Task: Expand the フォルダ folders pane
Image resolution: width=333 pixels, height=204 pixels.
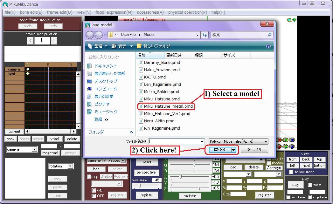Action: [x=131, y=132]
